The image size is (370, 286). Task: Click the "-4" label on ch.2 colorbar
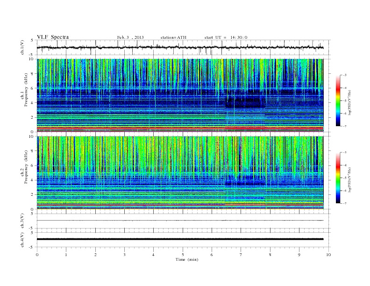point(345,165)
